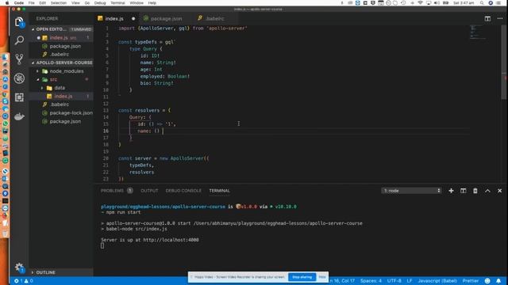Screen dimensions: 508x285
Task: Open the Docker view in activity bar
Action: point(19,116)
